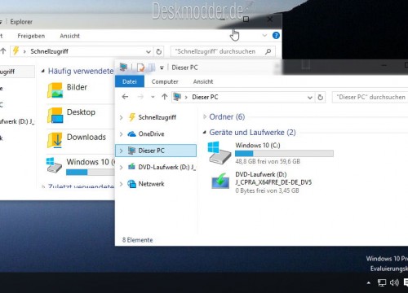Switch to the Computer ribbon tab

(165, 81)
